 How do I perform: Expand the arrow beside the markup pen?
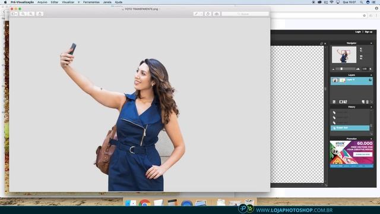(x=201, y=14)
